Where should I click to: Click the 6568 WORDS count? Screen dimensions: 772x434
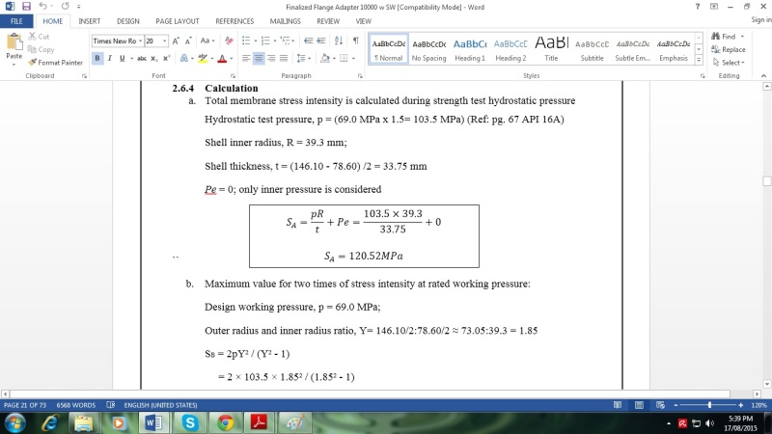click(76, 405)
